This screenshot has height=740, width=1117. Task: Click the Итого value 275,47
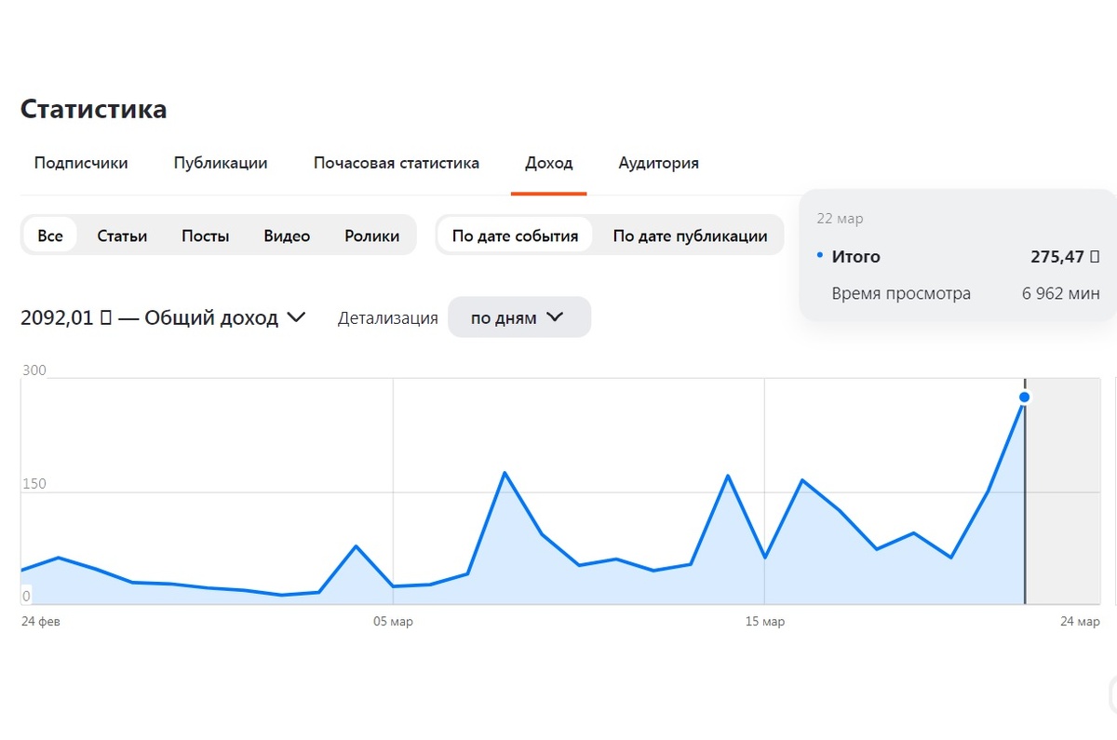click(x=1065, y=257)
